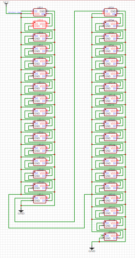Select the LED24 component
135x258 pixels.
111,149
